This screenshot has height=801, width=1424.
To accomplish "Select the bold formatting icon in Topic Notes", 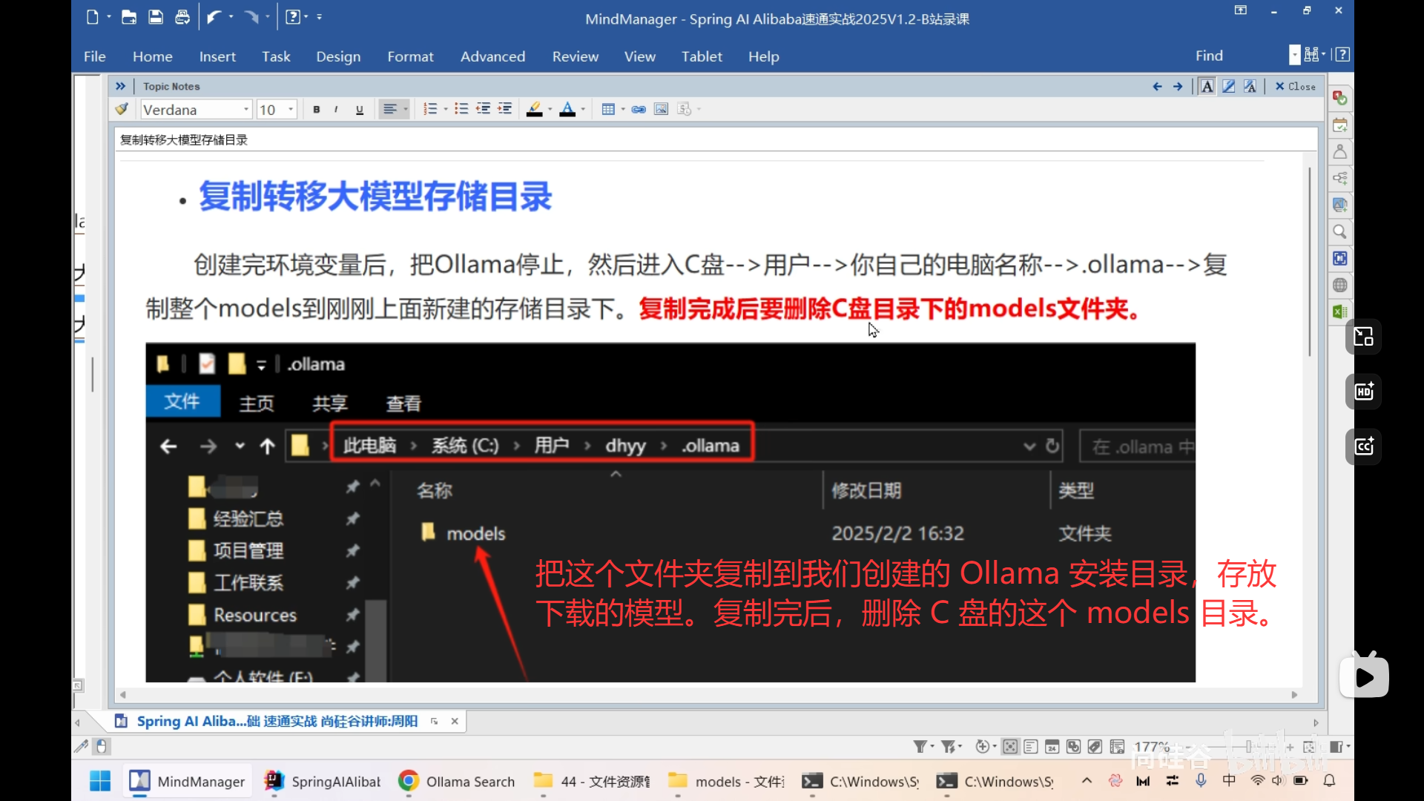I will [x=316, y=109].
